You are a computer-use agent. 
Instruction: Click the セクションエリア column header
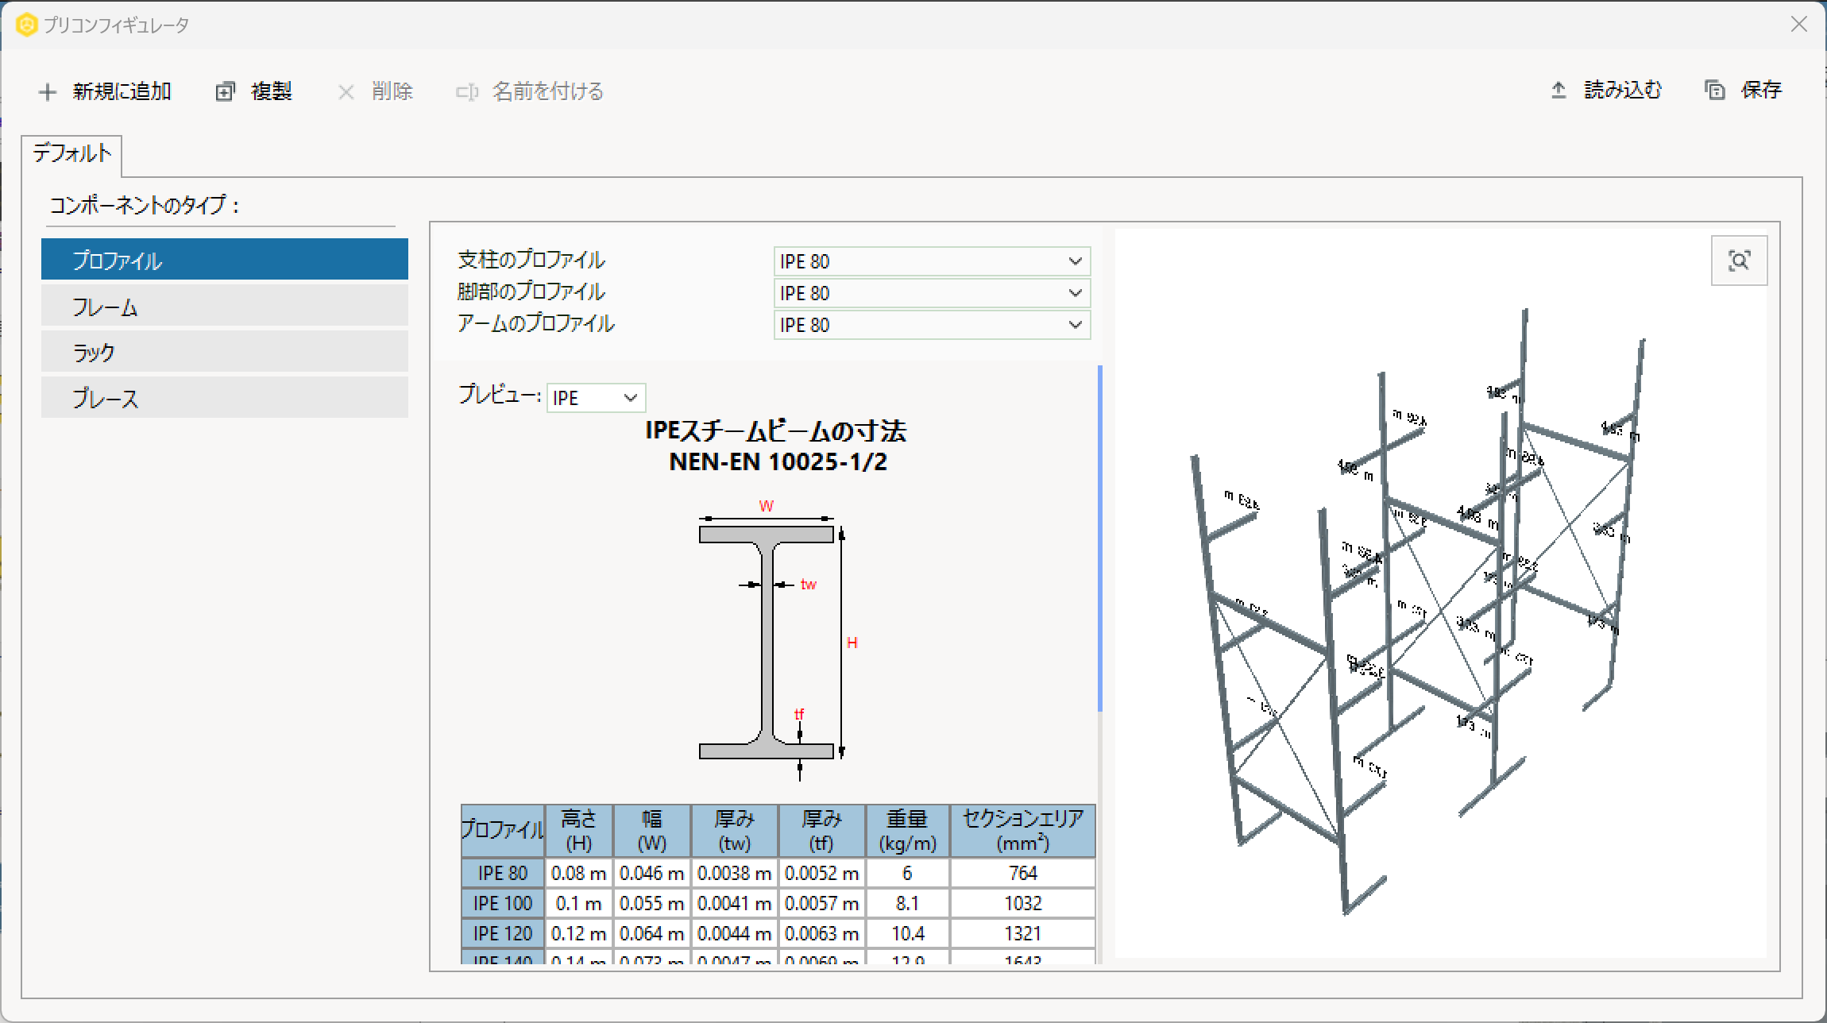click(x=1023, y=831)
